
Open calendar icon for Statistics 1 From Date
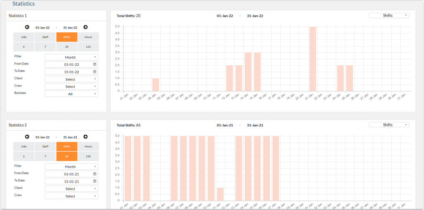click(95, 64)
